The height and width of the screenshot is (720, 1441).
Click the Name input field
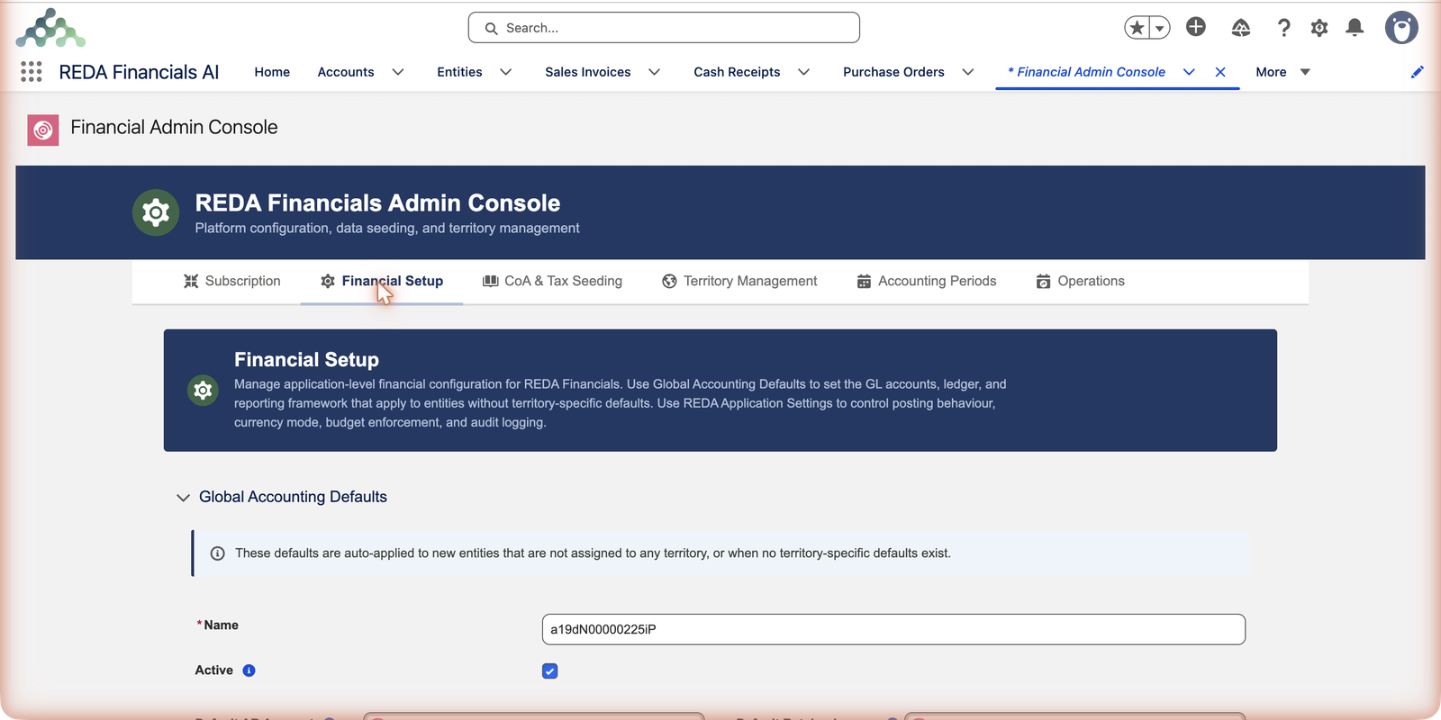click(x=893, y=629)
